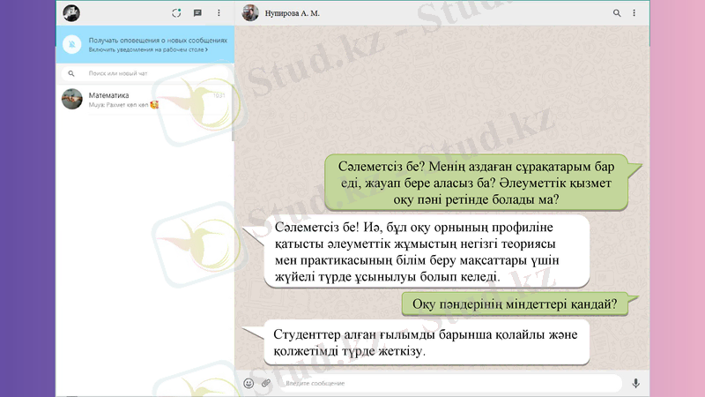Viewport: 705px width, 397px height.
Task: Record a voice message
Action: tap(635, 383)
